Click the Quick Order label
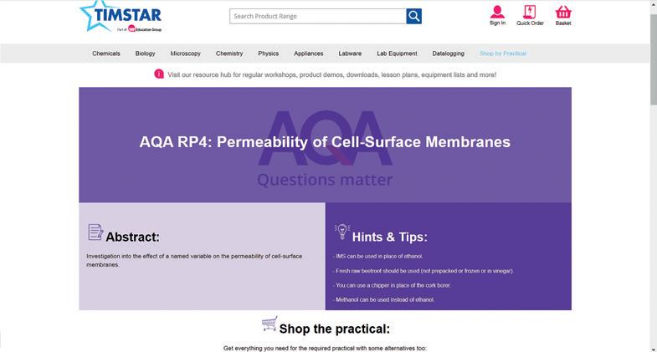Viewport: 657px width, 352px height. (x=530, y=23)
